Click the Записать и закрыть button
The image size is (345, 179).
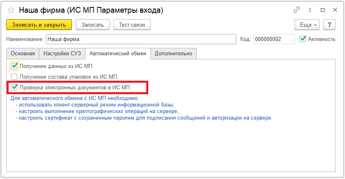tap(39, 25)
